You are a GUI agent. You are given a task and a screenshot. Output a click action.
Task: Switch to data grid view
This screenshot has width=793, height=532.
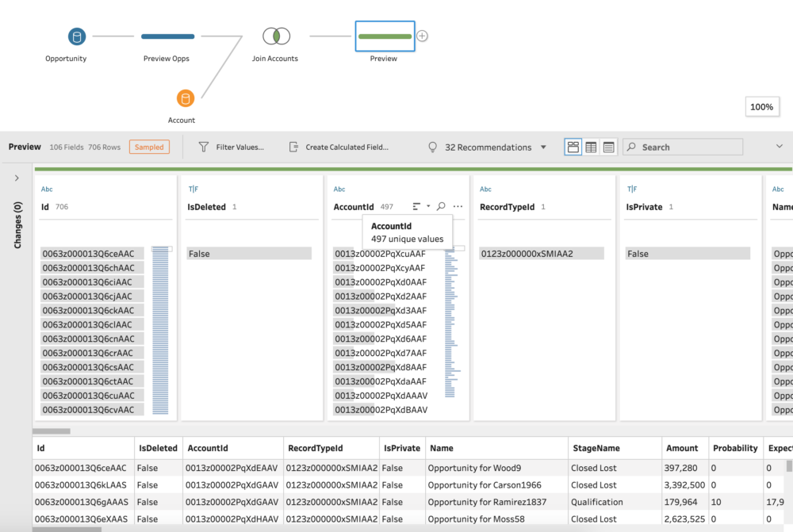point(591,147)
